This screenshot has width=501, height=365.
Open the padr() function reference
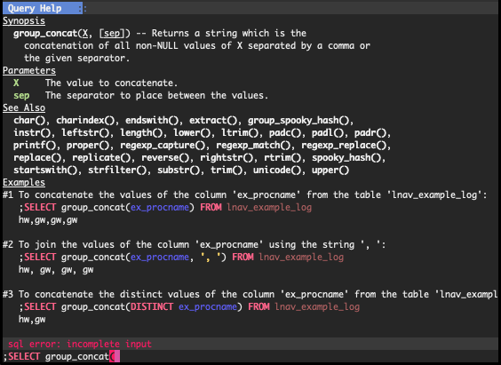370,133
